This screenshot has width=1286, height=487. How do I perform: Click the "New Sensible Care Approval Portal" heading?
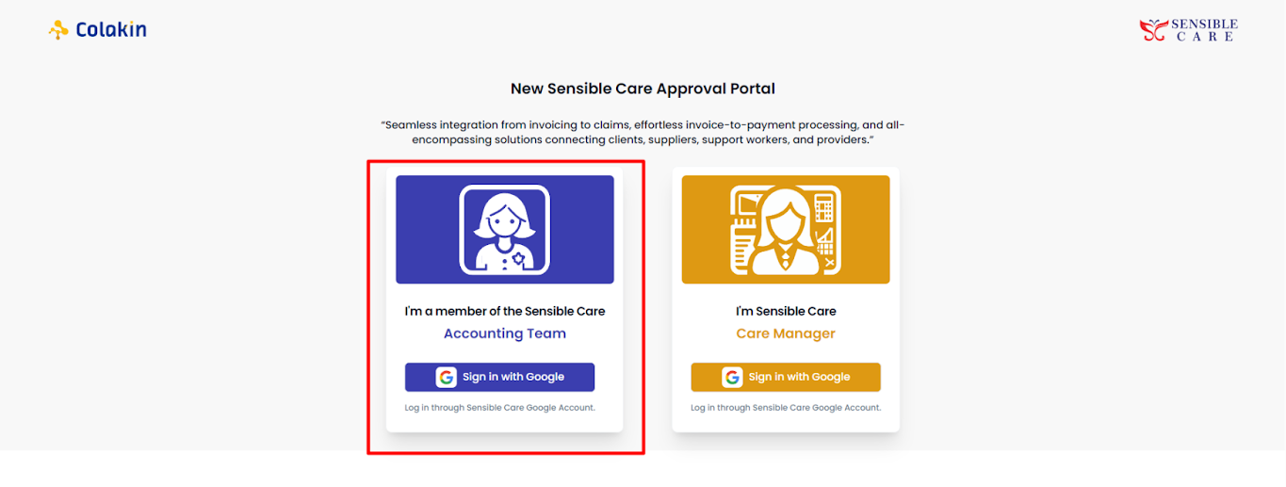coord(643,89)
